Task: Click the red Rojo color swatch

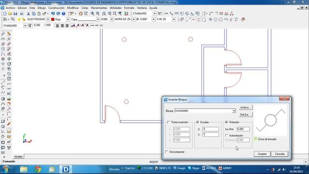Action: pos(53,19)
